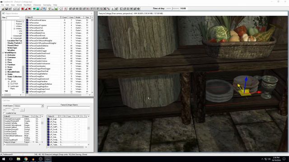
Task: Click the Go button beside the Y field
Action: [22, 110]
